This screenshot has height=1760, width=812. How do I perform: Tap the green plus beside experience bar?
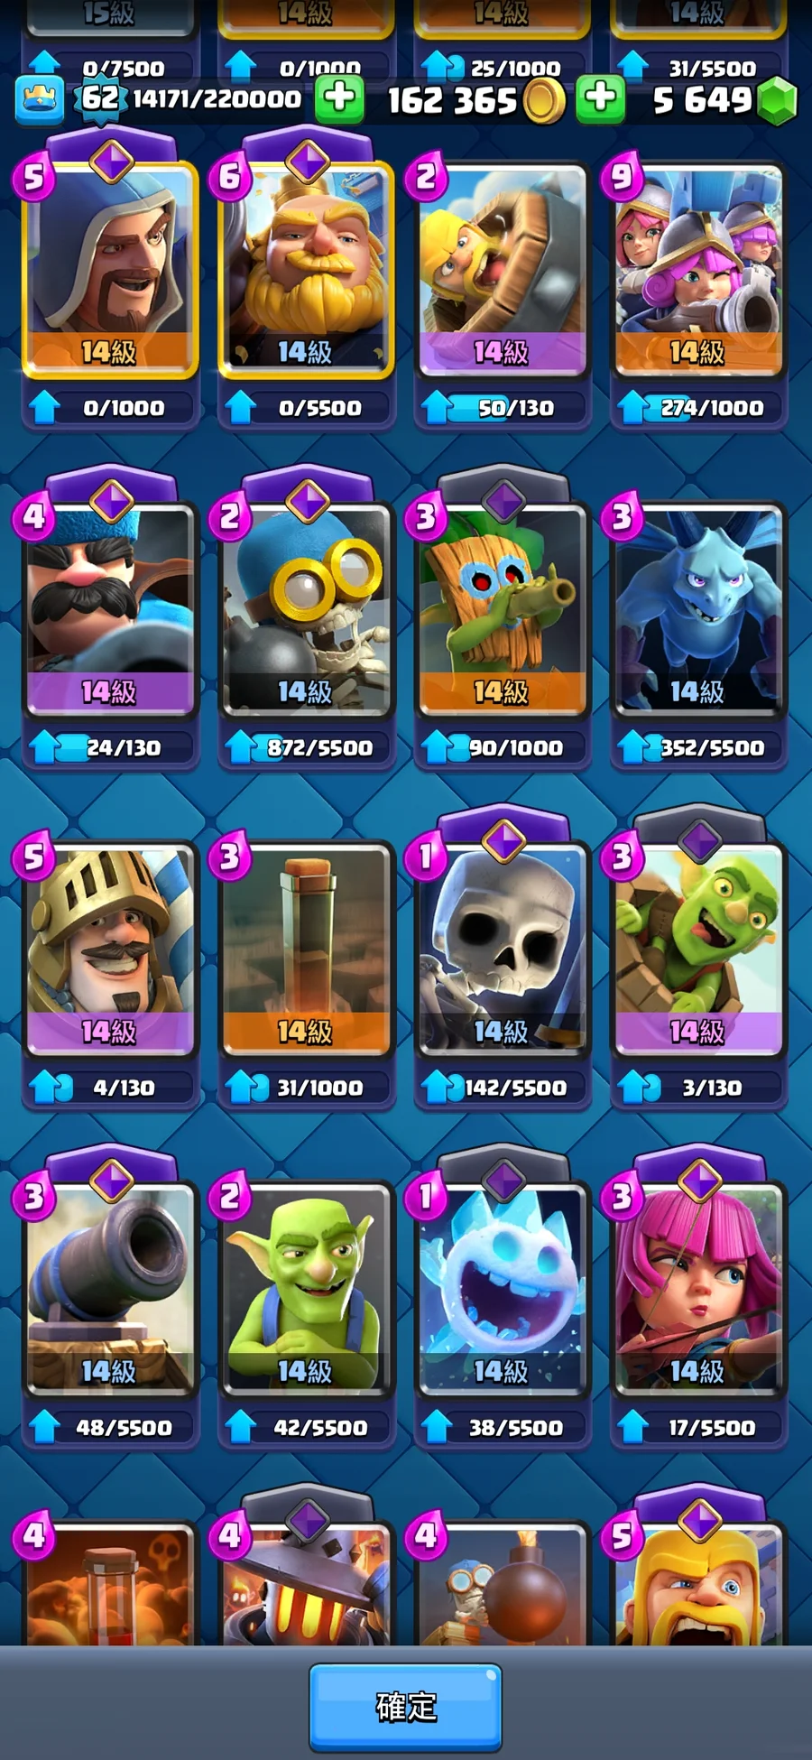click(339, 97)
